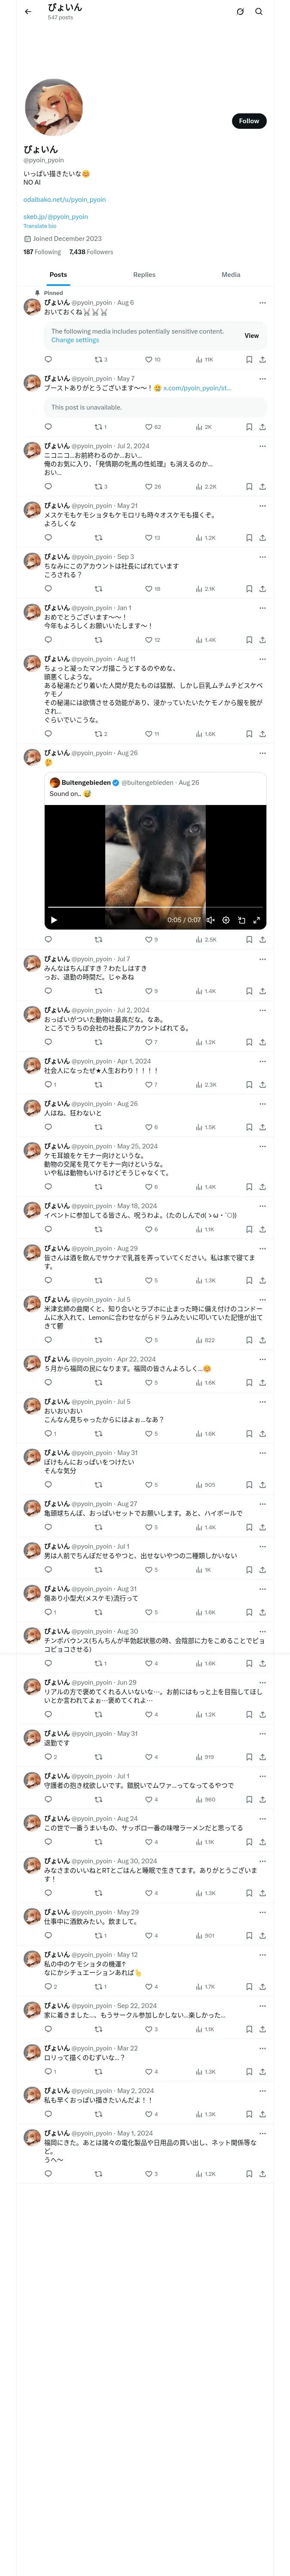Unmute the dog video's sound
290x2576 pixels.
tap(210, 920)
